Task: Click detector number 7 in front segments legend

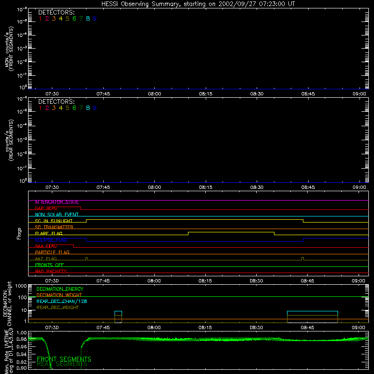Action: 81,19
